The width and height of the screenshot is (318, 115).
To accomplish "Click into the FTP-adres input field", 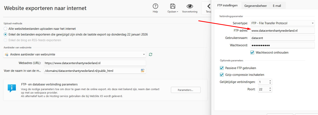I will click(282, 30).
